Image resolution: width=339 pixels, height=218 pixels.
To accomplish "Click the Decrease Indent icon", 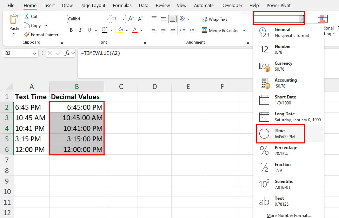I will pos(182,30).
